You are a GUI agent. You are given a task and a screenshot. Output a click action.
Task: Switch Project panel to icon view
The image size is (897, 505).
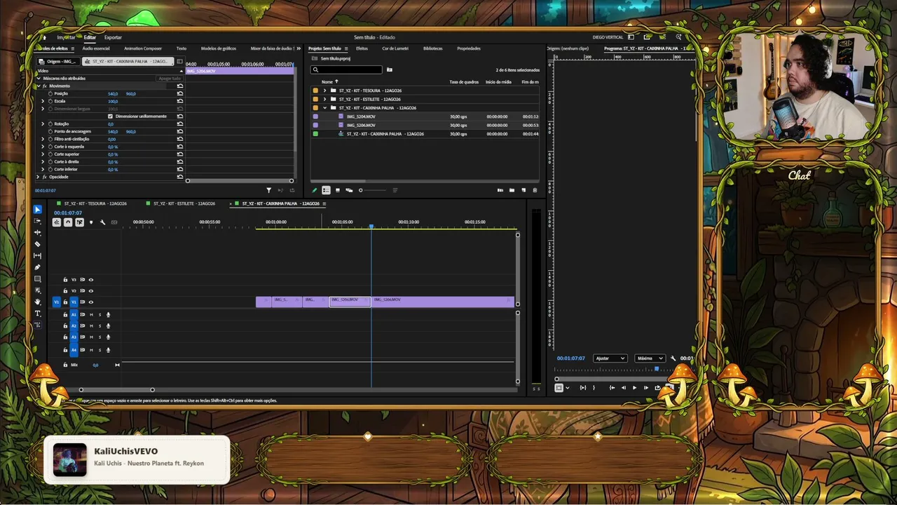[338, 190]
